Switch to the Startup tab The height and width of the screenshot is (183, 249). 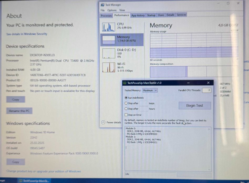[x=151, y=15]
